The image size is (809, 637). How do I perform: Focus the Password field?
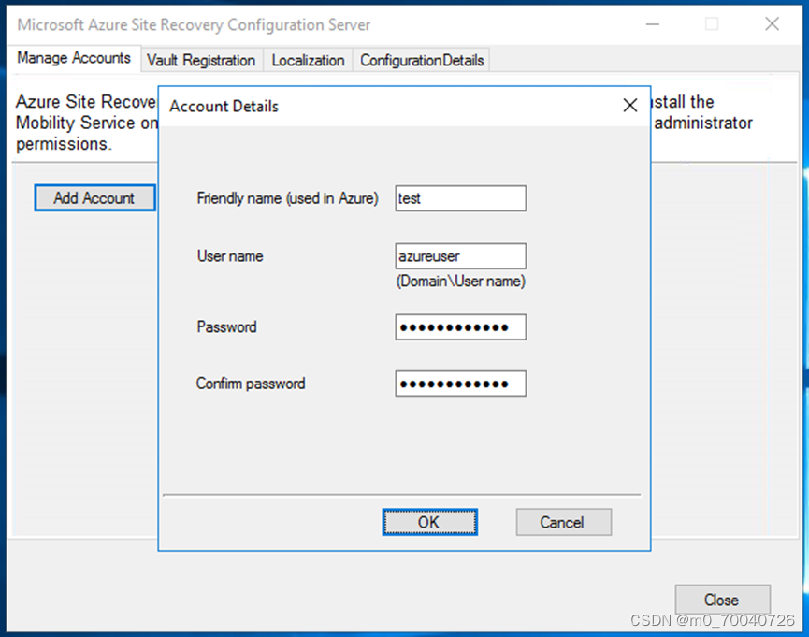coord(461,326)
